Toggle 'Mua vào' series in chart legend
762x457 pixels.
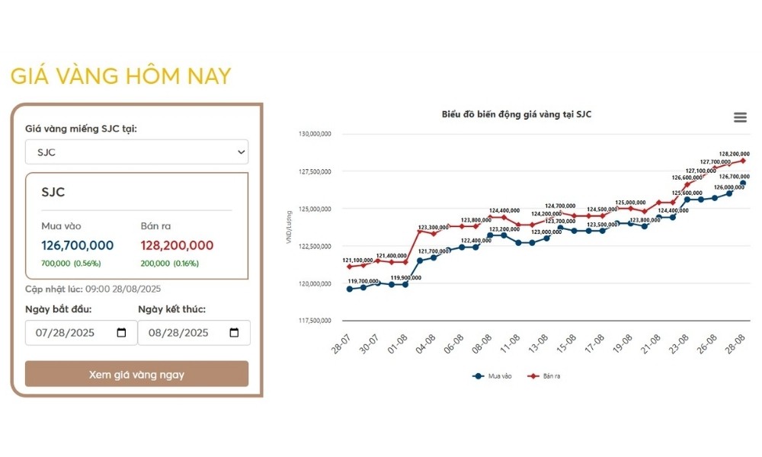click(x=489, y=376)
